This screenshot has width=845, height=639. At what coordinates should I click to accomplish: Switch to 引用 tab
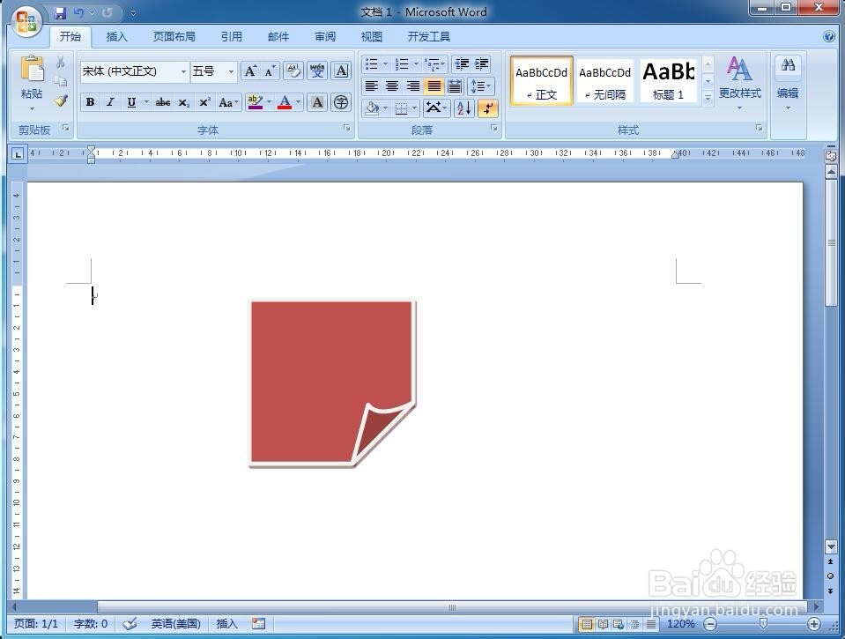(231, 37)
